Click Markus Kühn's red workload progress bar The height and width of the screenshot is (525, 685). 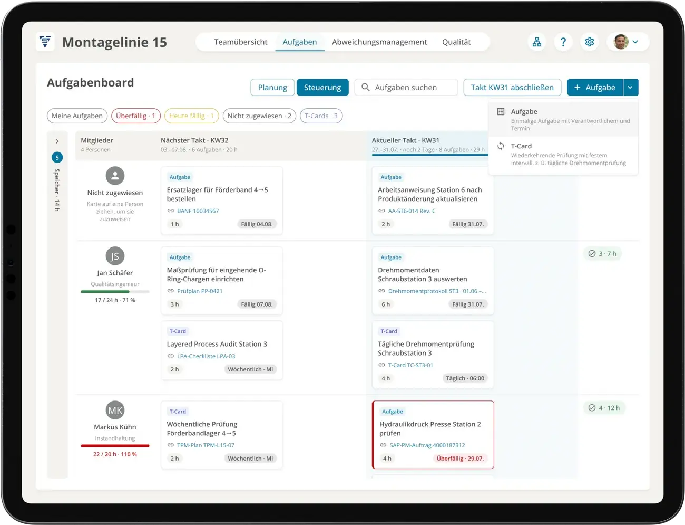[115, 445]
